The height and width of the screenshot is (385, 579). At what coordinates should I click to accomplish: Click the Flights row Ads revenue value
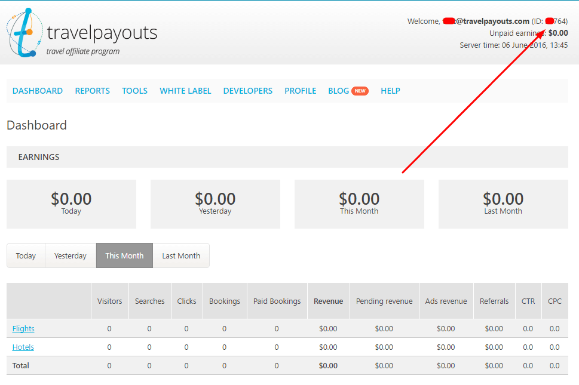click(446, 328)
